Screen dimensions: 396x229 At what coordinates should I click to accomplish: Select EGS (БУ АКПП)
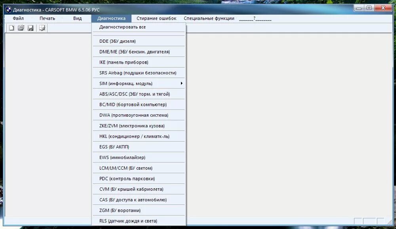(139, 147)
